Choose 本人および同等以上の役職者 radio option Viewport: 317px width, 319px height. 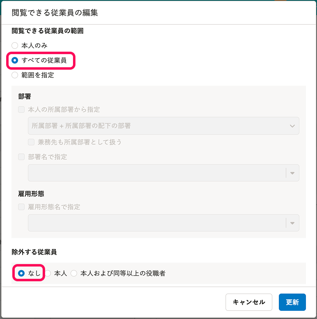tap(74, 273)
